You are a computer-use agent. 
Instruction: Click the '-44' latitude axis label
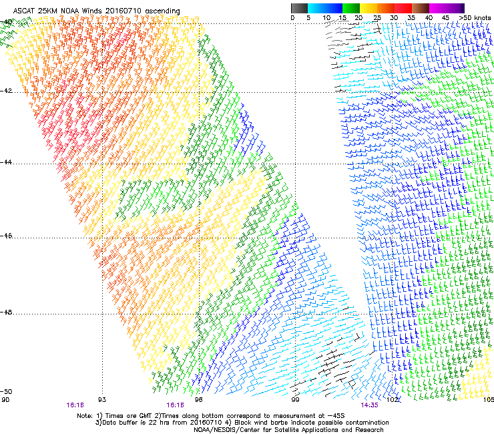(x=6, y=162)
